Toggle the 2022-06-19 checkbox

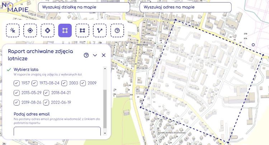point(46,103)
